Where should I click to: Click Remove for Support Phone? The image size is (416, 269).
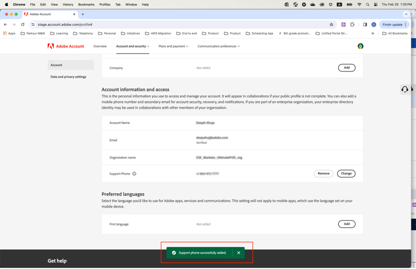click(x=324, y=174)
